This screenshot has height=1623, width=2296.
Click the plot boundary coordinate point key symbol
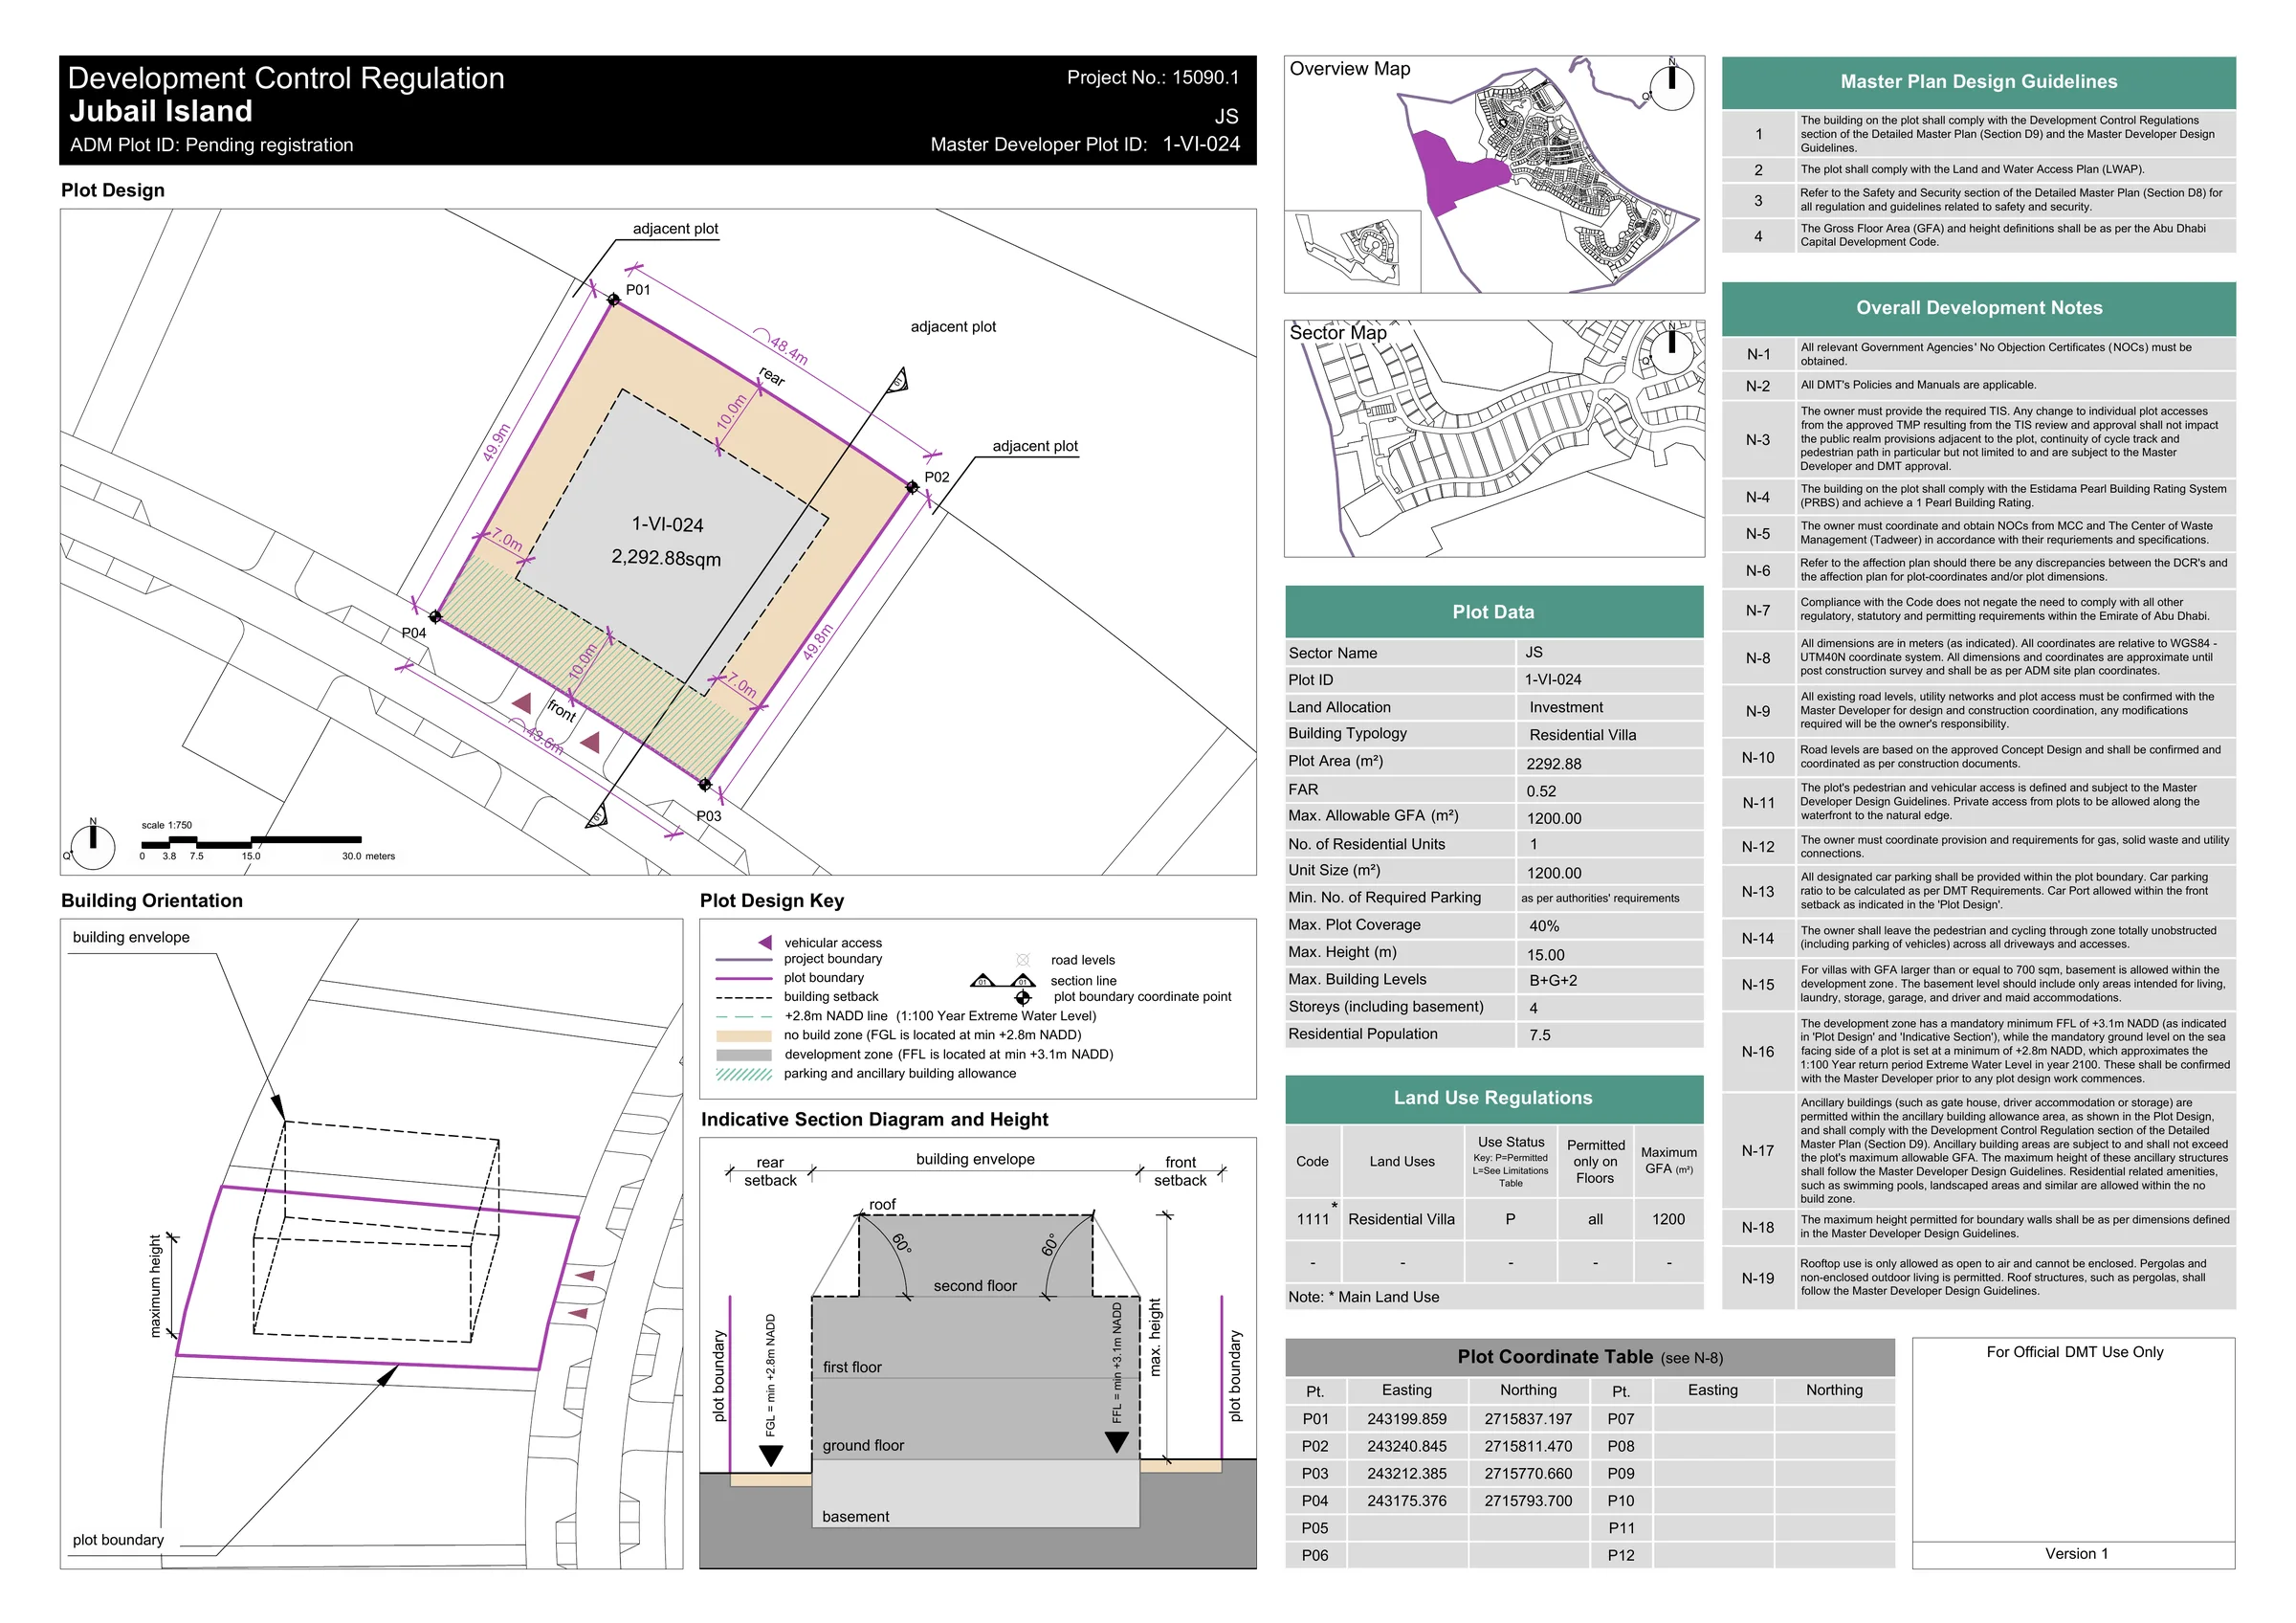(1023, 997)
